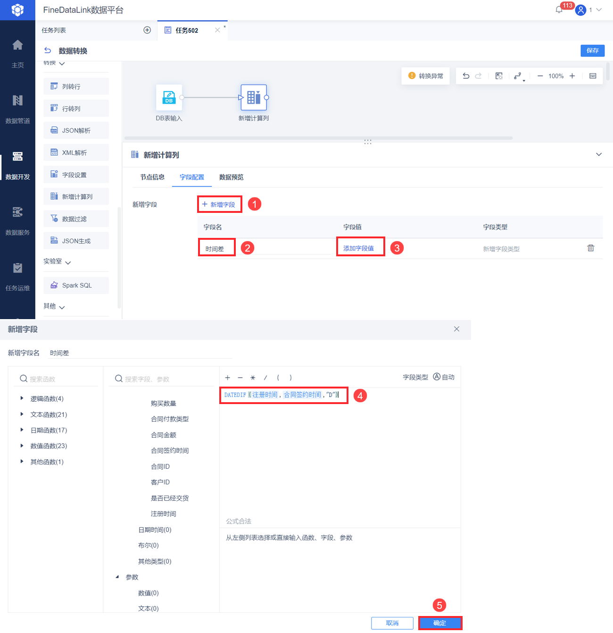
Task: Open the 数据开发 sidebar section
Action: 17,166
